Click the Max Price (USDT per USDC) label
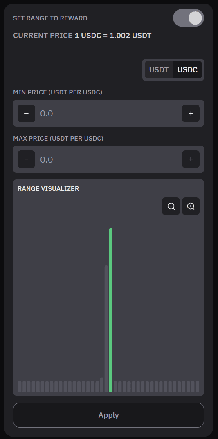Viewport: 218px width, 439px height. click(x=58, y=138)
